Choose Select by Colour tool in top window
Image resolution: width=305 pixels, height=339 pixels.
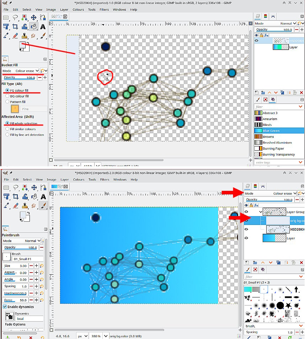[25, 17]
